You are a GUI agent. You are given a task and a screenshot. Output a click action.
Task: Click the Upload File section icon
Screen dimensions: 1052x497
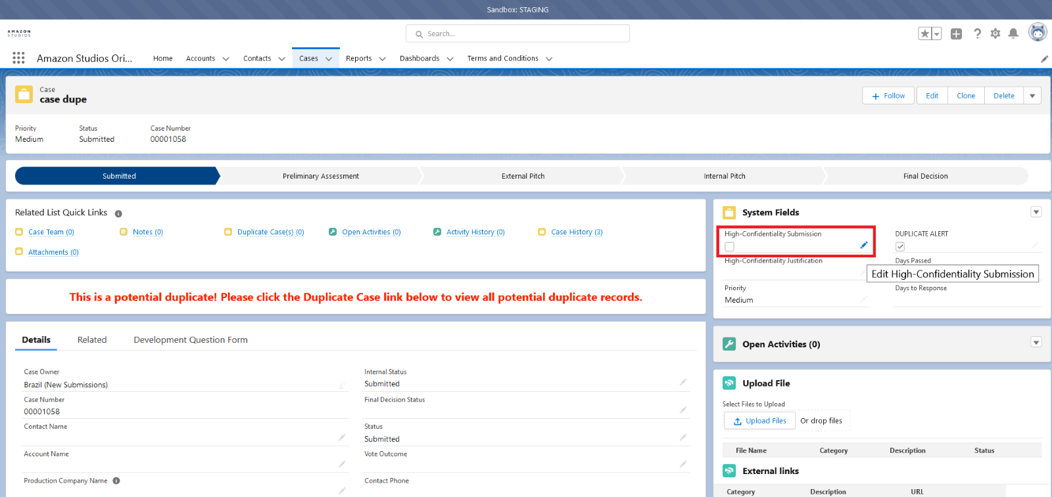(x=729, y=383)
